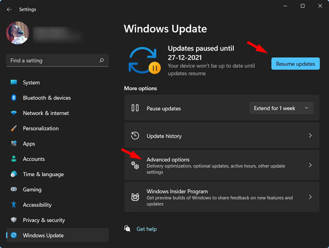Click the Apps icon in sidebar
This screenshot has height=248, width=329.
pyautogui.click(x=14, y=144)
